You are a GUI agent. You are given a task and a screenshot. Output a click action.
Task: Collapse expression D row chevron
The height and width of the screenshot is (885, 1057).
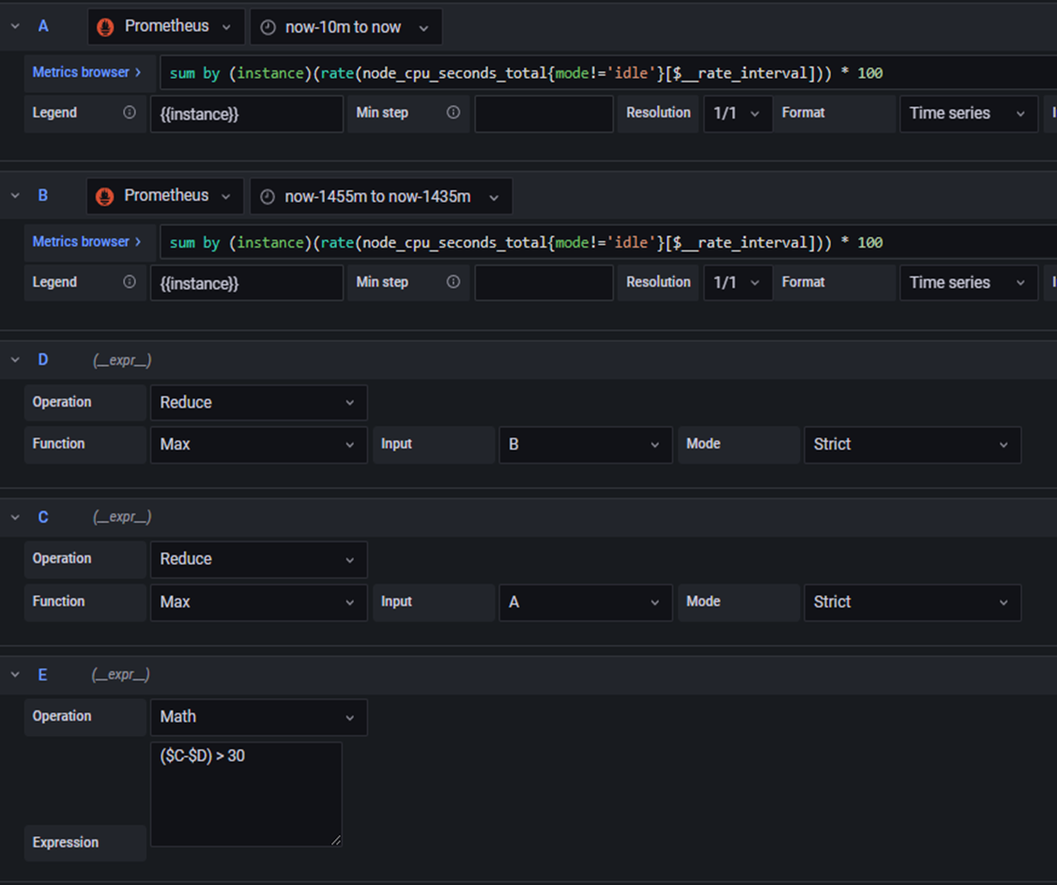tap(15, 360)
